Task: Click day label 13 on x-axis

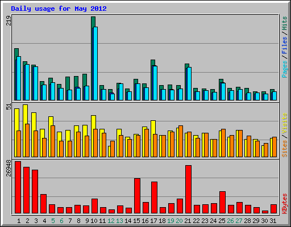Action: coord(119,221)
